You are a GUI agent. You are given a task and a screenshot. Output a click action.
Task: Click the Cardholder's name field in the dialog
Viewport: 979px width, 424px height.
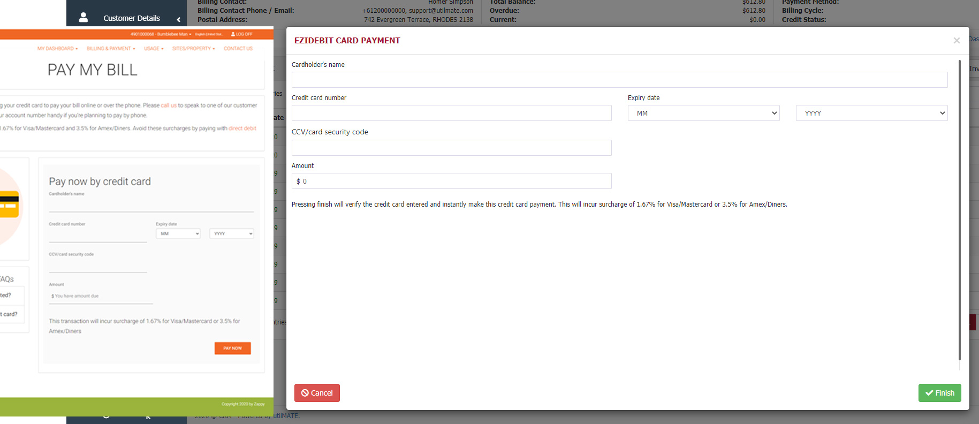(619, 80)
